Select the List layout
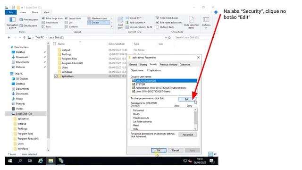The image size is (302, 170). [x=68, y=23]
